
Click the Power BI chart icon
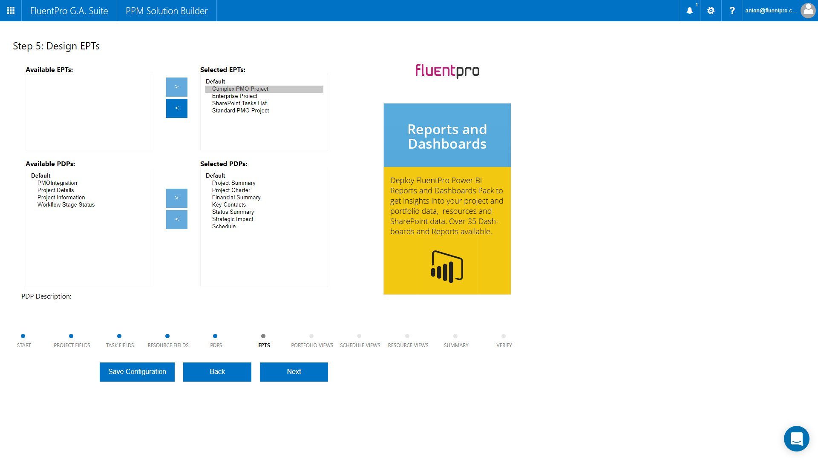tap(447, 267)
